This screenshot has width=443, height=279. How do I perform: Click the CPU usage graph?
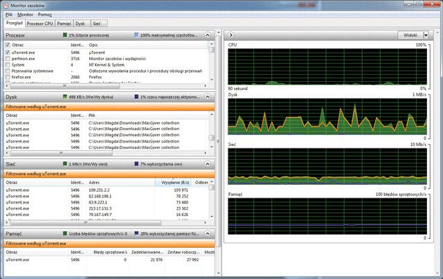pos(327,66)
